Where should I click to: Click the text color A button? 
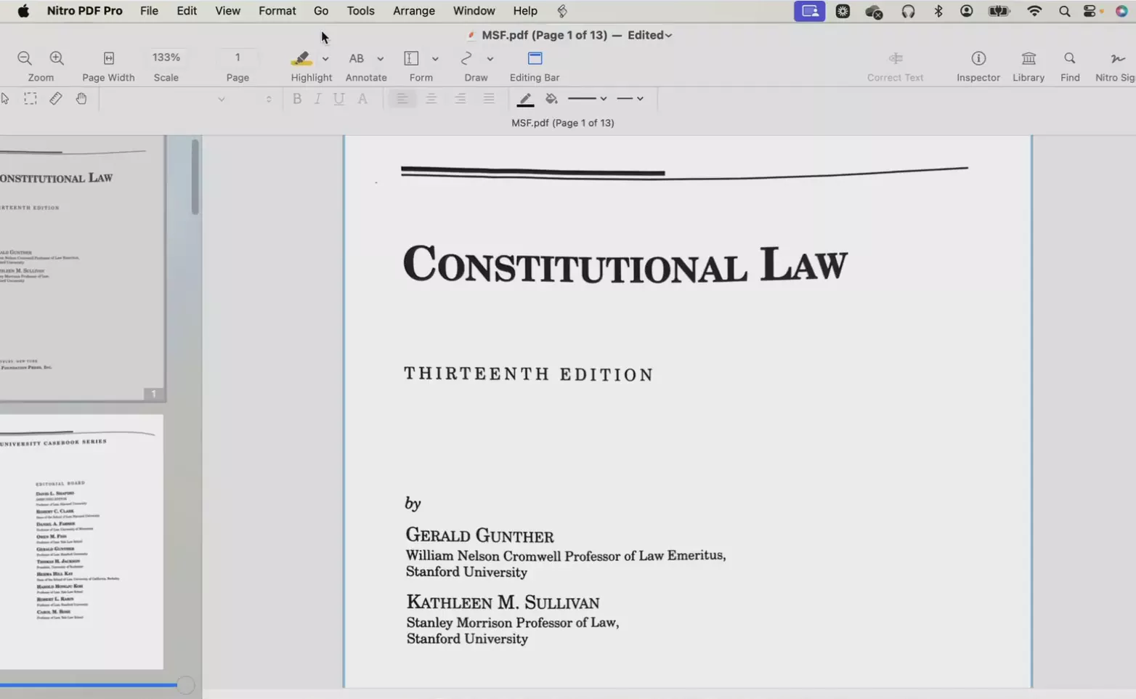(x=362, y=99)
